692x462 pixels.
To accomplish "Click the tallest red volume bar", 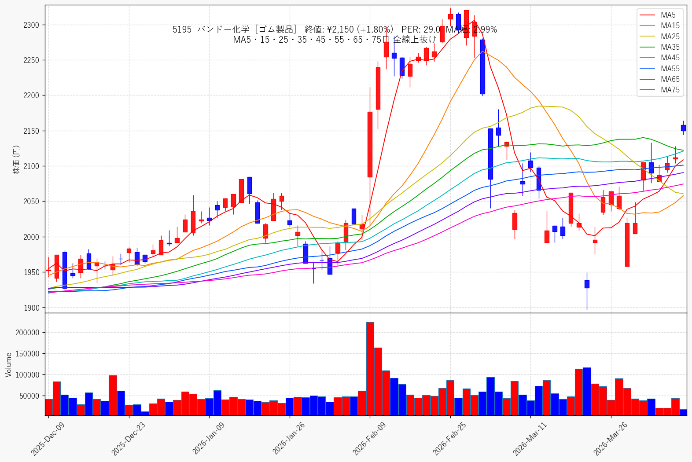I will (x=370, y=369).
